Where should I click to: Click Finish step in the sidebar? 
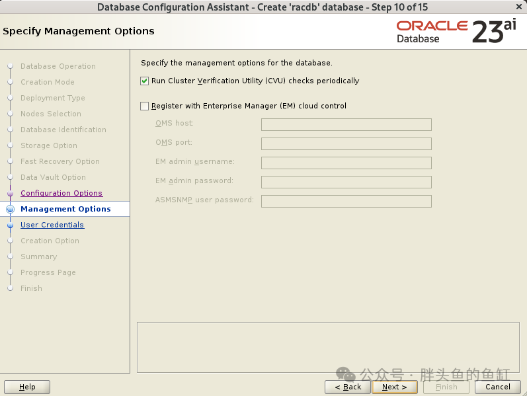click(x=31, y=288)
